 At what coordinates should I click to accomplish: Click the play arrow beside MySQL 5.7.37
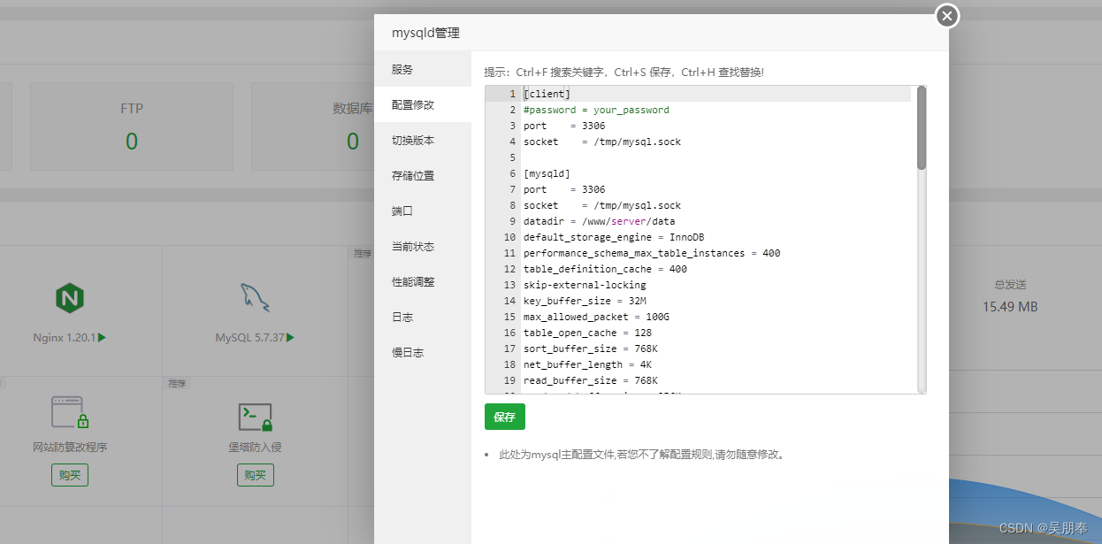click(290, 338)
